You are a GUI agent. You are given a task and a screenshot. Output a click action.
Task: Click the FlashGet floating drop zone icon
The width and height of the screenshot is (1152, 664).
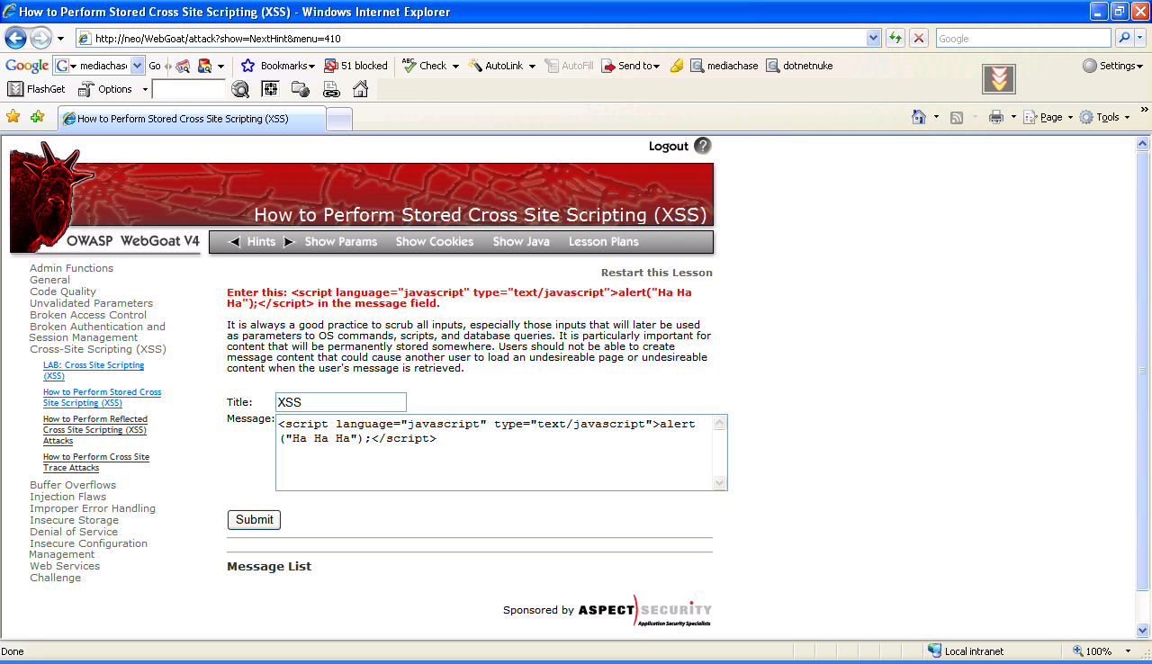click(998, 79)
